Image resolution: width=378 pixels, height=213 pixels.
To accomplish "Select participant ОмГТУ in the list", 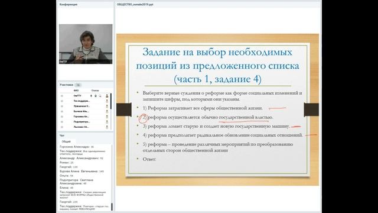I will 77,96.
